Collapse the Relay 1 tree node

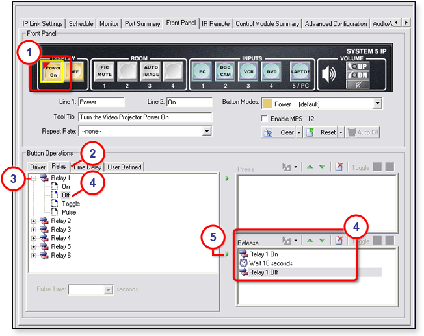(33, 178)
